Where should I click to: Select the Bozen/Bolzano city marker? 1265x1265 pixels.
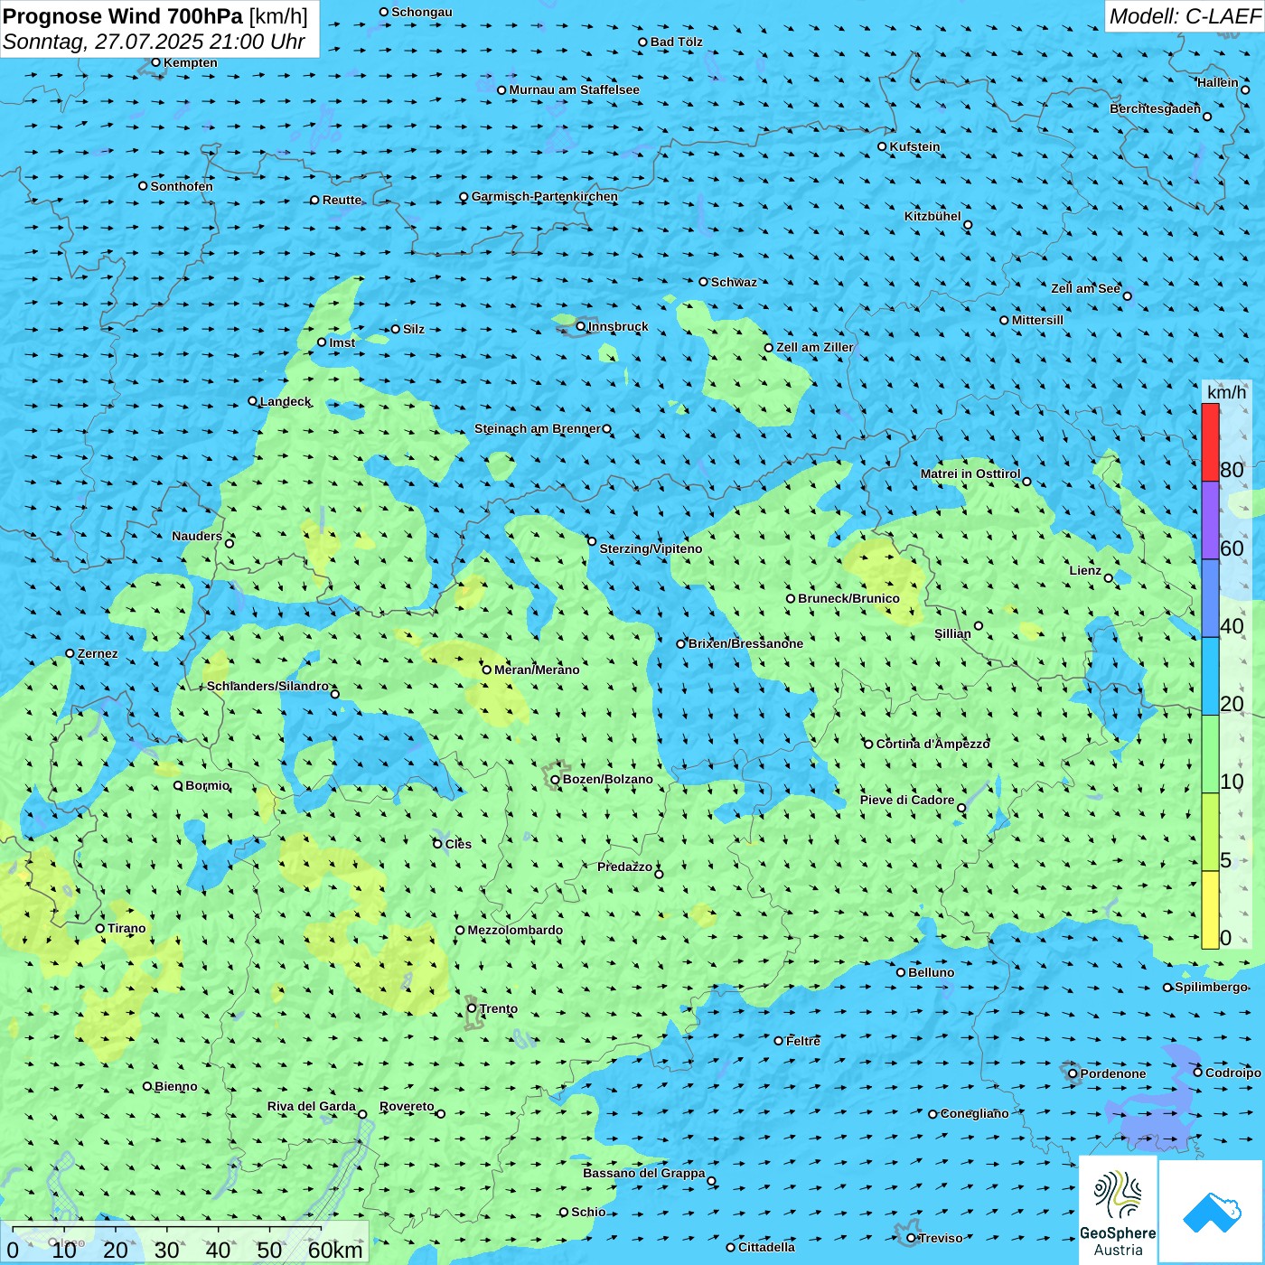[x=555, y=779]
